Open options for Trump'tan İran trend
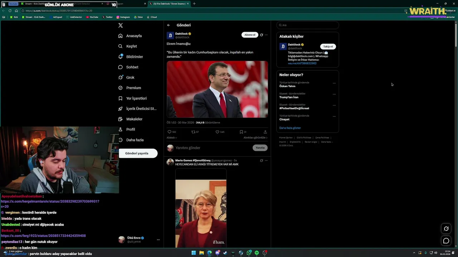 point(334,94)
